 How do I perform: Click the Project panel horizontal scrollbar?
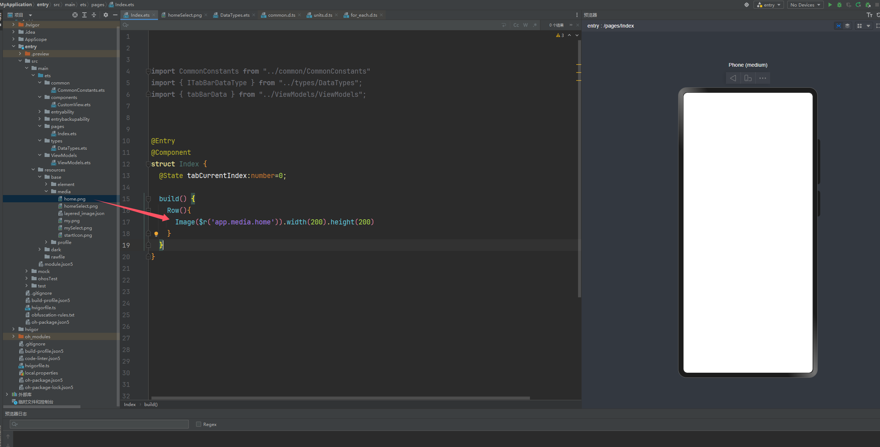tap(42, 407)
